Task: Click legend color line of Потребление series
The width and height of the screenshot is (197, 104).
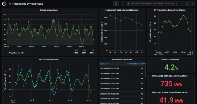Action: 7,53
